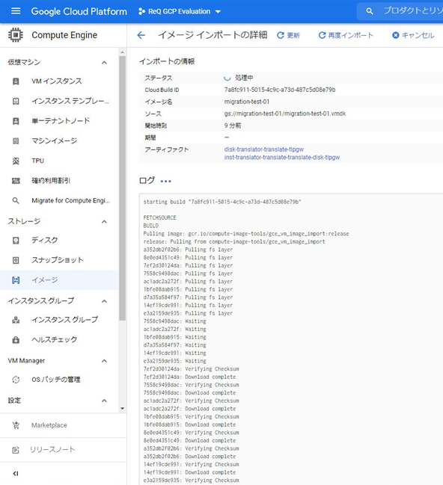Click the 再度インポート button

coord(346,35)
